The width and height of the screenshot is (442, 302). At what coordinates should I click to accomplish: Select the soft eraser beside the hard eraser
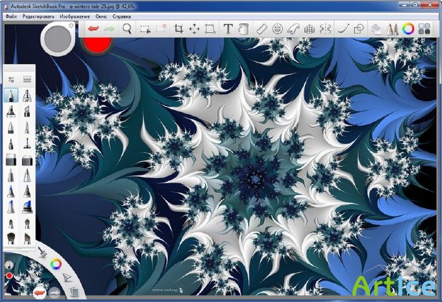coord(27,160)
